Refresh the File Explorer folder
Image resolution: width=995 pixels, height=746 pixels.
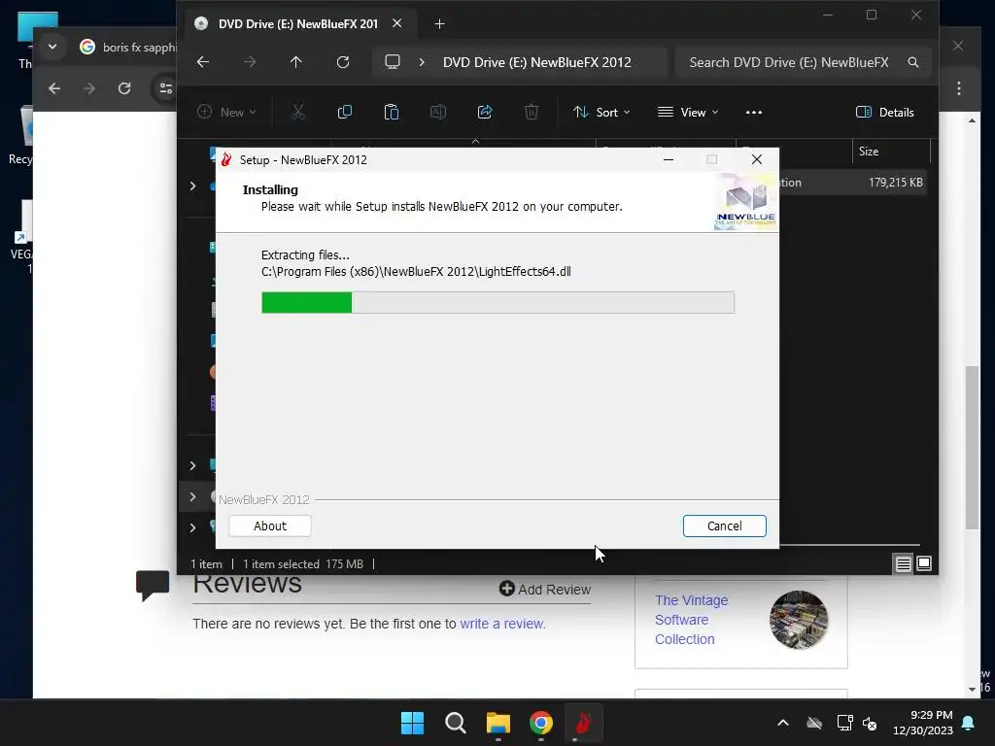[x=343, y=62]
